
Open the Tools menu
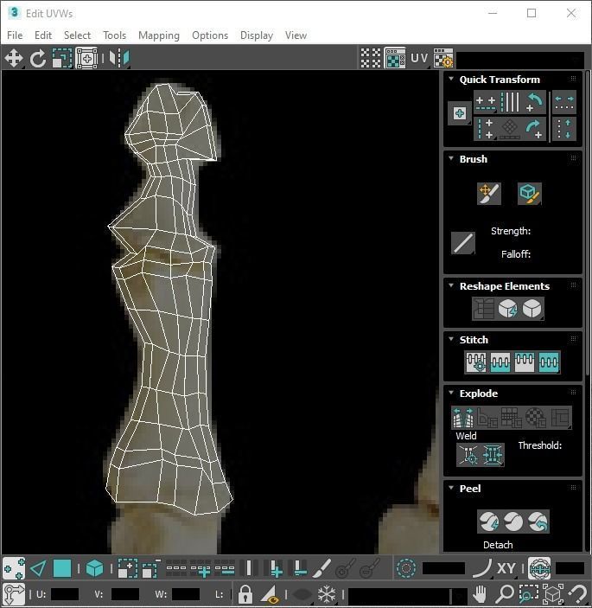point(114,35)
